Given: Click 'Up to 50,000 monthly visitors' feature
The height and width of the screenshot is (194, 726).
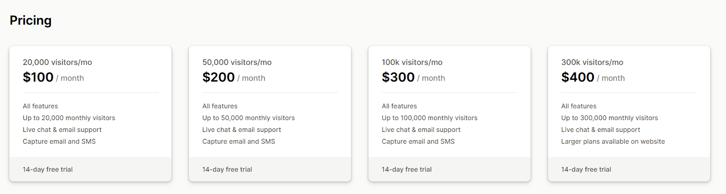Looking at the screenshot, I should [x=249, y=118].
